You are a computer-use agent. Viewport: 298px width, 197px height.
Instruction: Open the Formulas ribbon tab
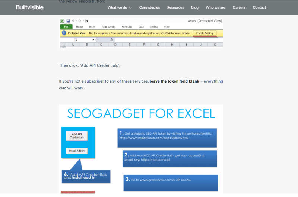pos(127,27)
